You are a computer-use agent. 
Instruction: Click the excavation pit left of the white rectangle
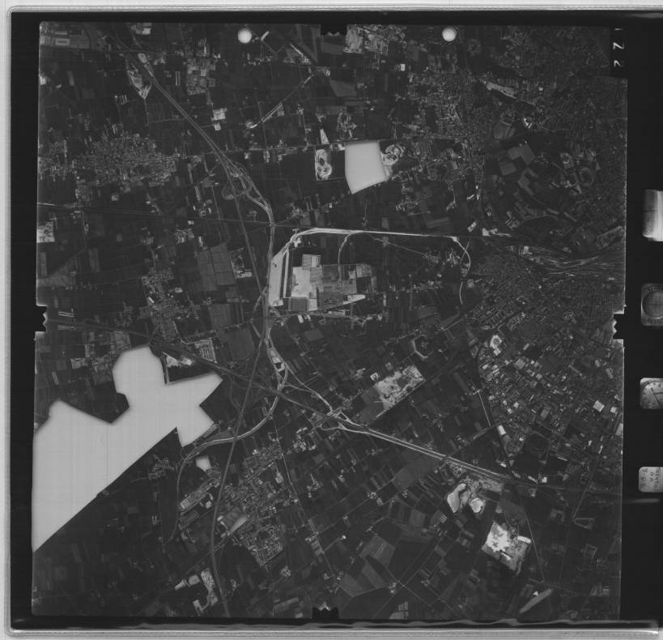[x=325, y=164]
